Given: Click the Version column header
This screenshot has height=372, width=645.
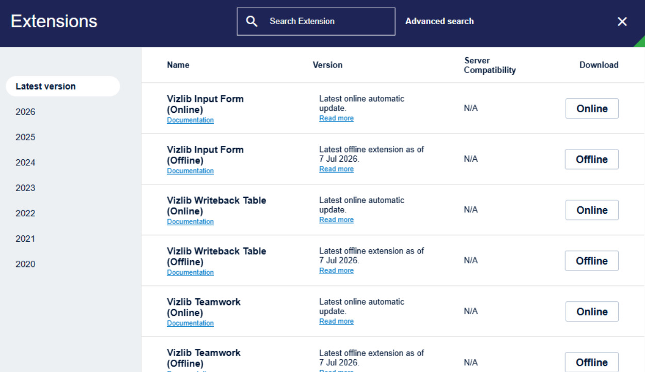Looking at the screenshot, I should tap(327, 65).
